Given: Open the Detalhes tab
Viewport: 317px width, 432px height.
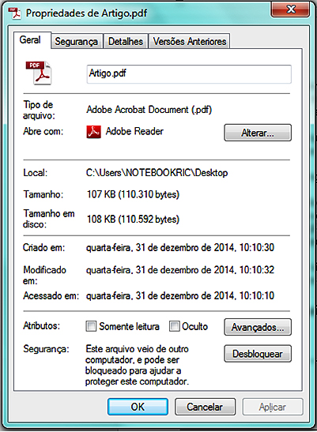Looking at the screenshot, I should tap(126, 41).
